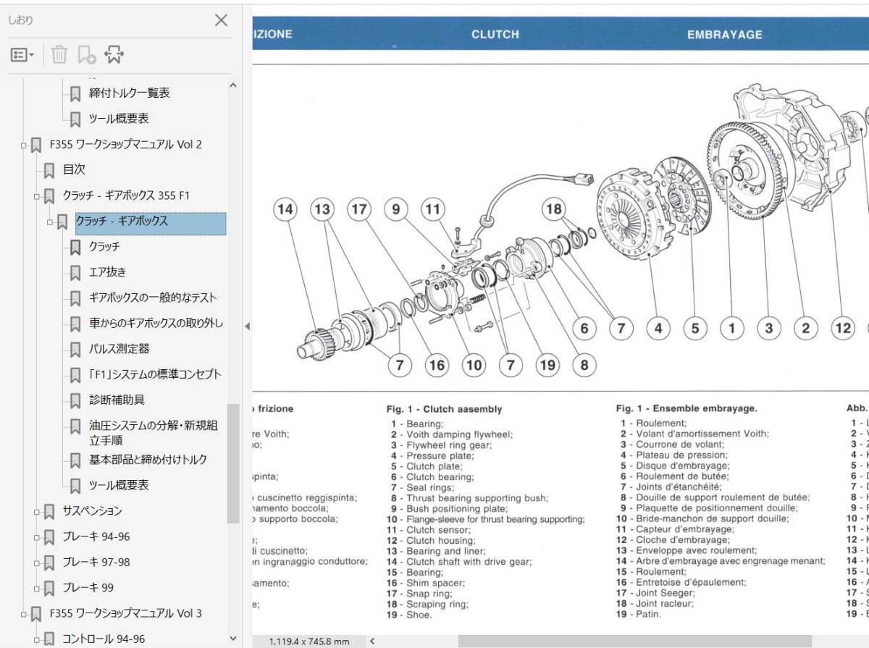Open the 車からのギアボックスの取り外し bookmark
Viewport: 869px width, 648px height.
156,323
